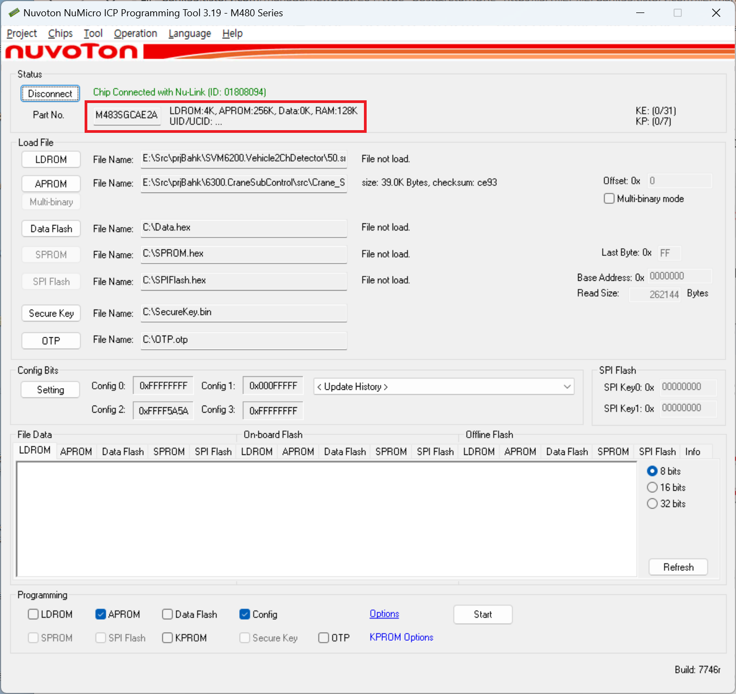
Task: Open the Project menu
Action: tap(22, 34)
